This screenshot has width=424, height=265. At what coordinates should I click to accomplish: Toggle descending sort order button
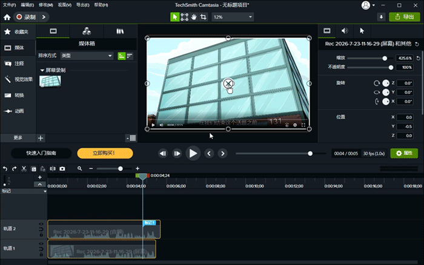130,56
